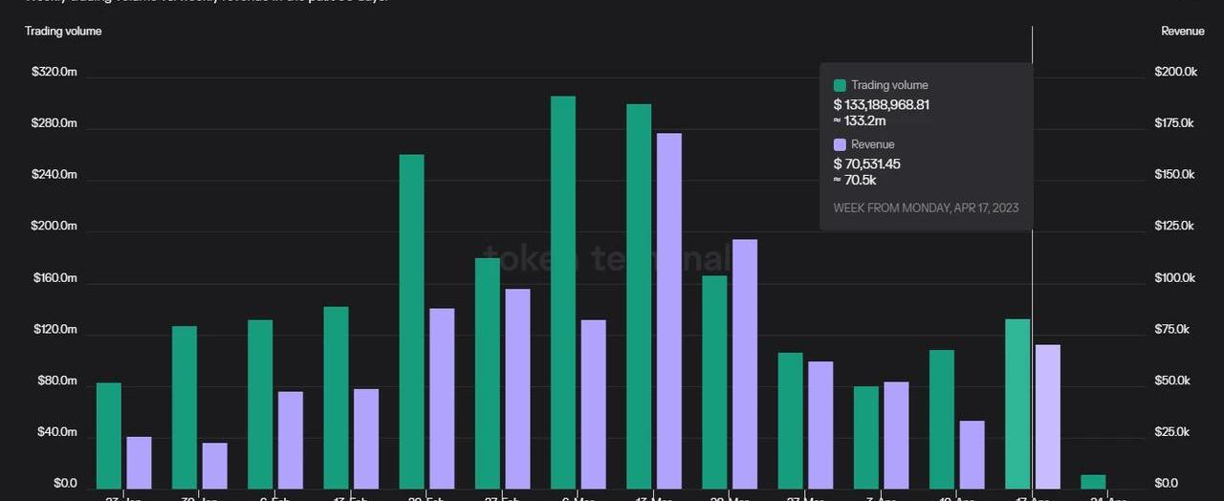Click the $200.0k right axis label
Viewport: 1224px width, 501px height.
click(x=1175, y=73)
